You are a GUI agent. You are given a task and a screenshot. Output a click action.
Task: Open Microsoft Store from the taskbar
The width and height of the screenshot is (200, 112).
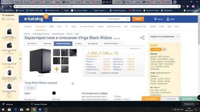[x=9, y=110]
